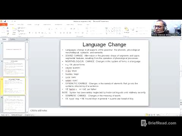Open the Quick Styles gallery
Screen dimensions: 182x136
click(132, 31)
